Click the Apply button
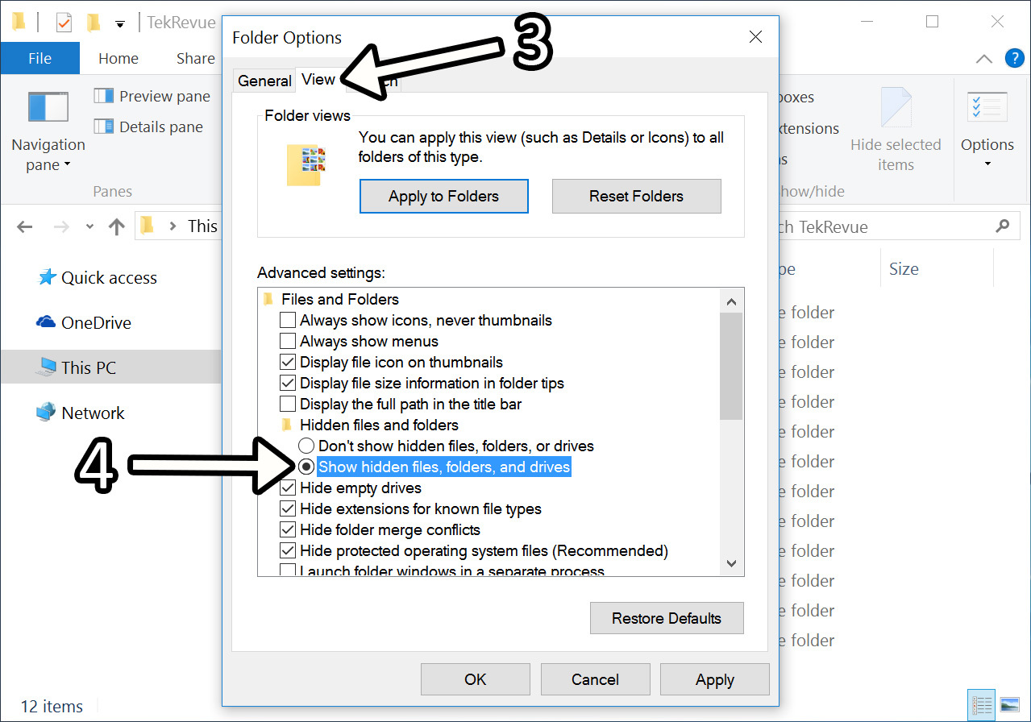1031x722 pixels. [x=715, y=679]
